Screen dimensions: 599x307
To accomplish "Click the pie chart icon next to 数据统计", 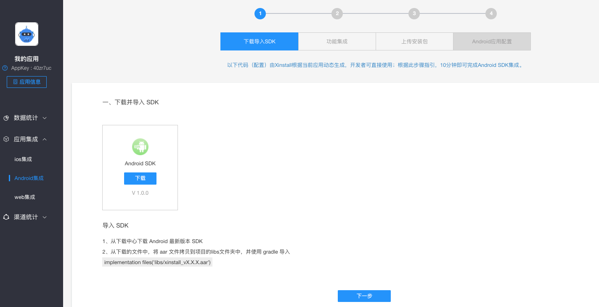I will [6, 118].
